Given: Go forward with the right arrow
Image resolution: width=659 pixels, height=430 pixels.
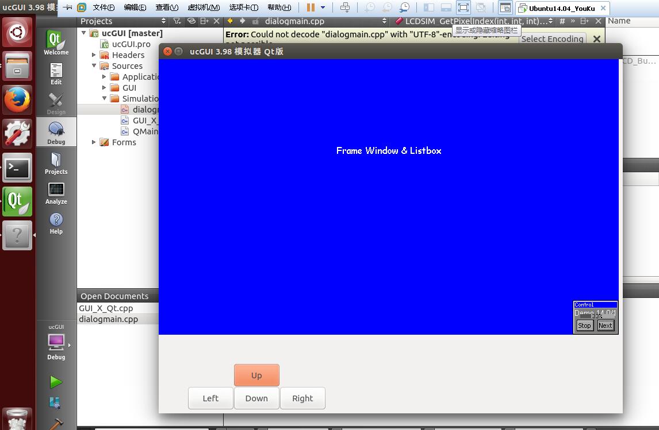Looking at the screenshot, I should 243,21.
